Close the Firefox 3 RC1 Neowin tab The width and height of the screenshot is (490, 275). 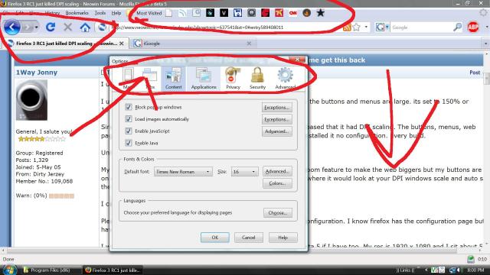[122, 44]
